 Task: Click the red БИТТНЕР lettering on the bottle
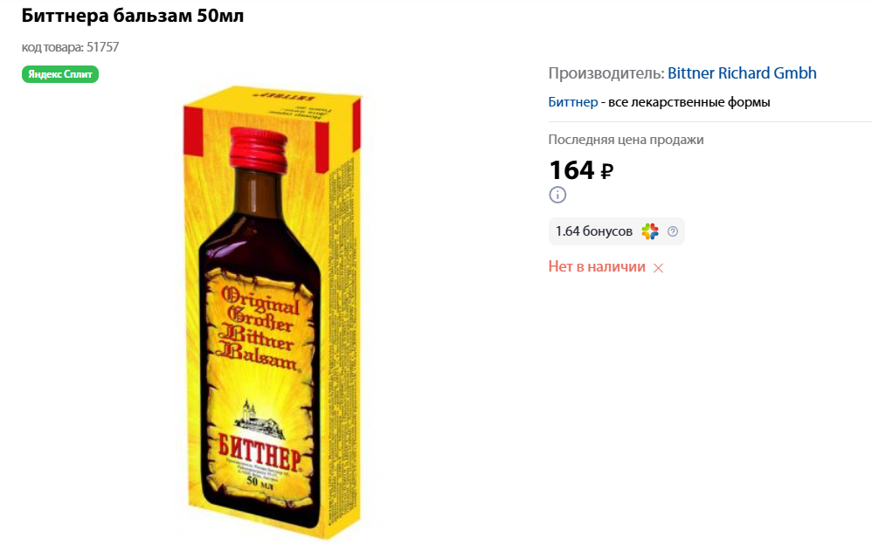coord(260,451)
